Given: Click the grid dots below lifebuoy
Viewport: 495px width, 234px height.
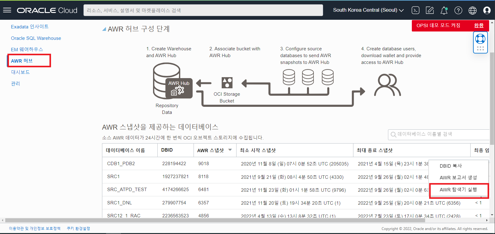Looking at the screenshot, I should click(x=480, y=48).
